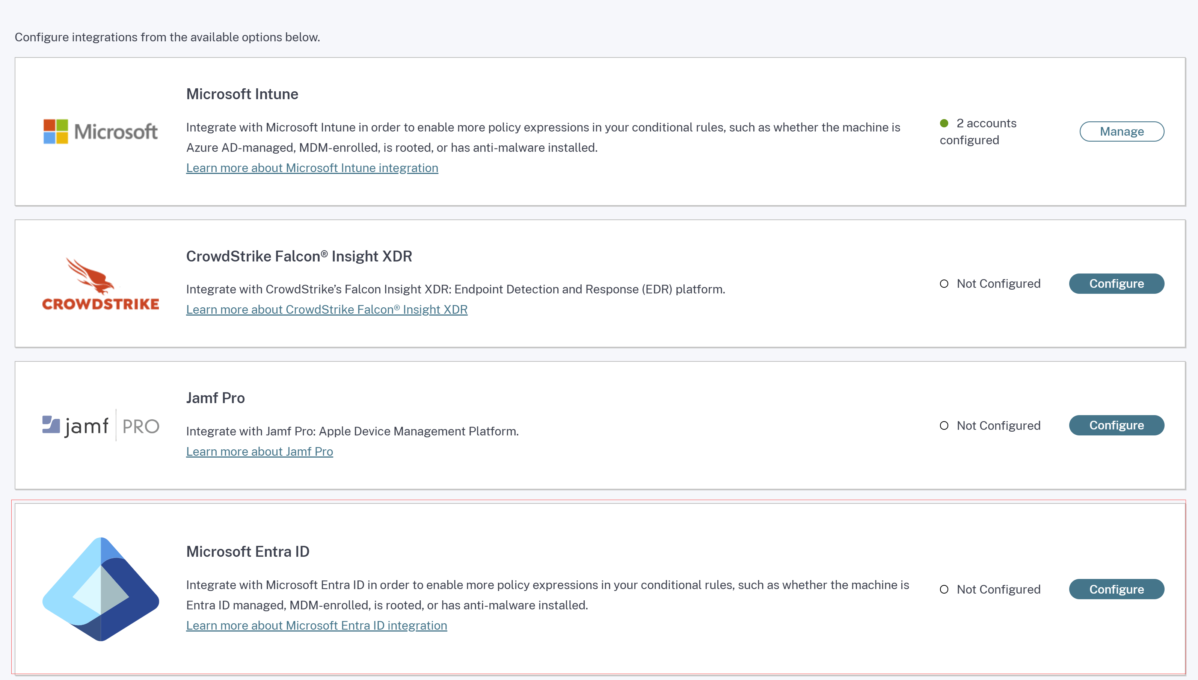Click the green status dot for Intune
Viewport: 1198px width, 680px height.
coord(944,123)
